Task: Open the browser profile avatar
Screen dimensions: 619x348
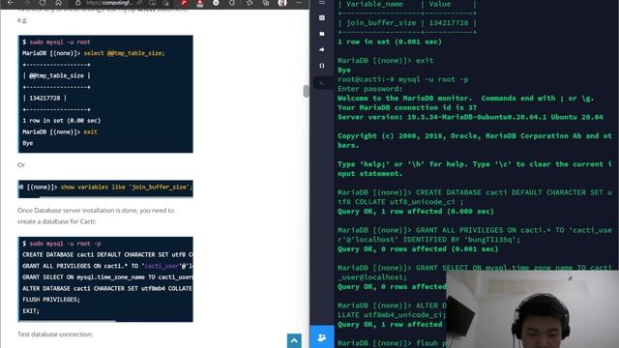Action: 282,3
